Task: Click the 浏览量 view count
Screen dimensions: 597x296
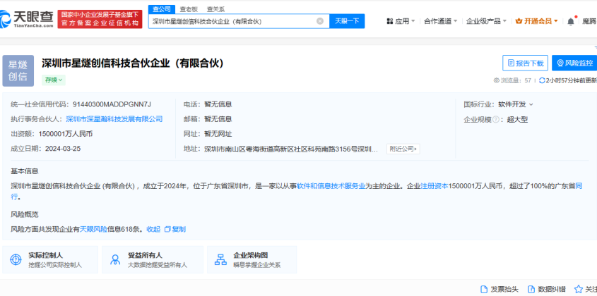Action: click(x=512, y=80)
